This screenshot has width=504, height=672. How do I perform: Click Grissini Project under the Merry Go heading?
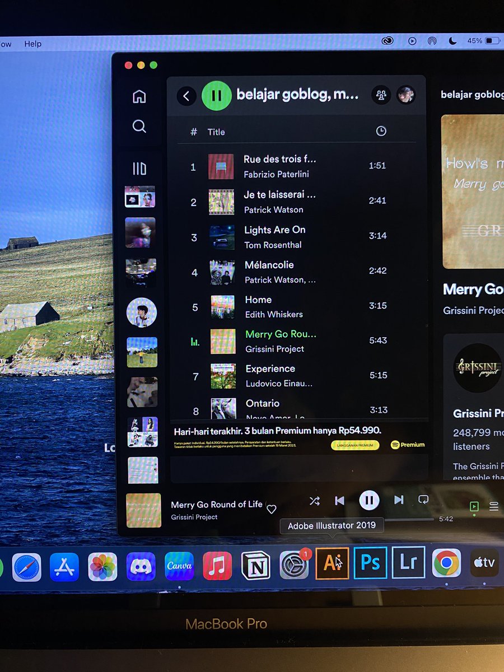[x=473, y=310]
